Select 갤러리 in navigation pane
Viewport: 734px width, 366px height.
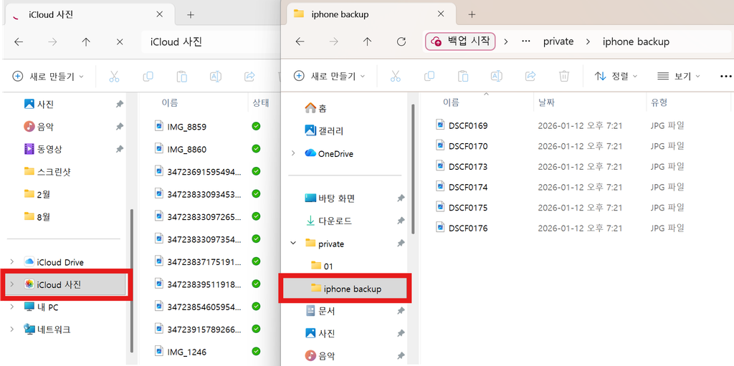(x=324, y=130)
